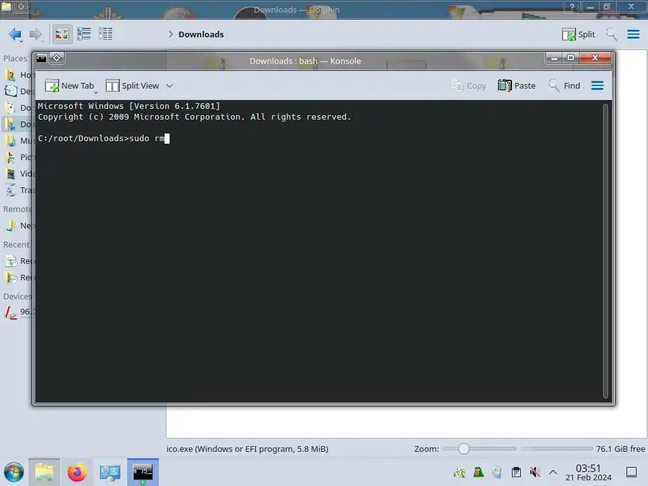Go forward using Dolphin's gray arrow
The height and width of the screenshot is (486, 648).
36,34
